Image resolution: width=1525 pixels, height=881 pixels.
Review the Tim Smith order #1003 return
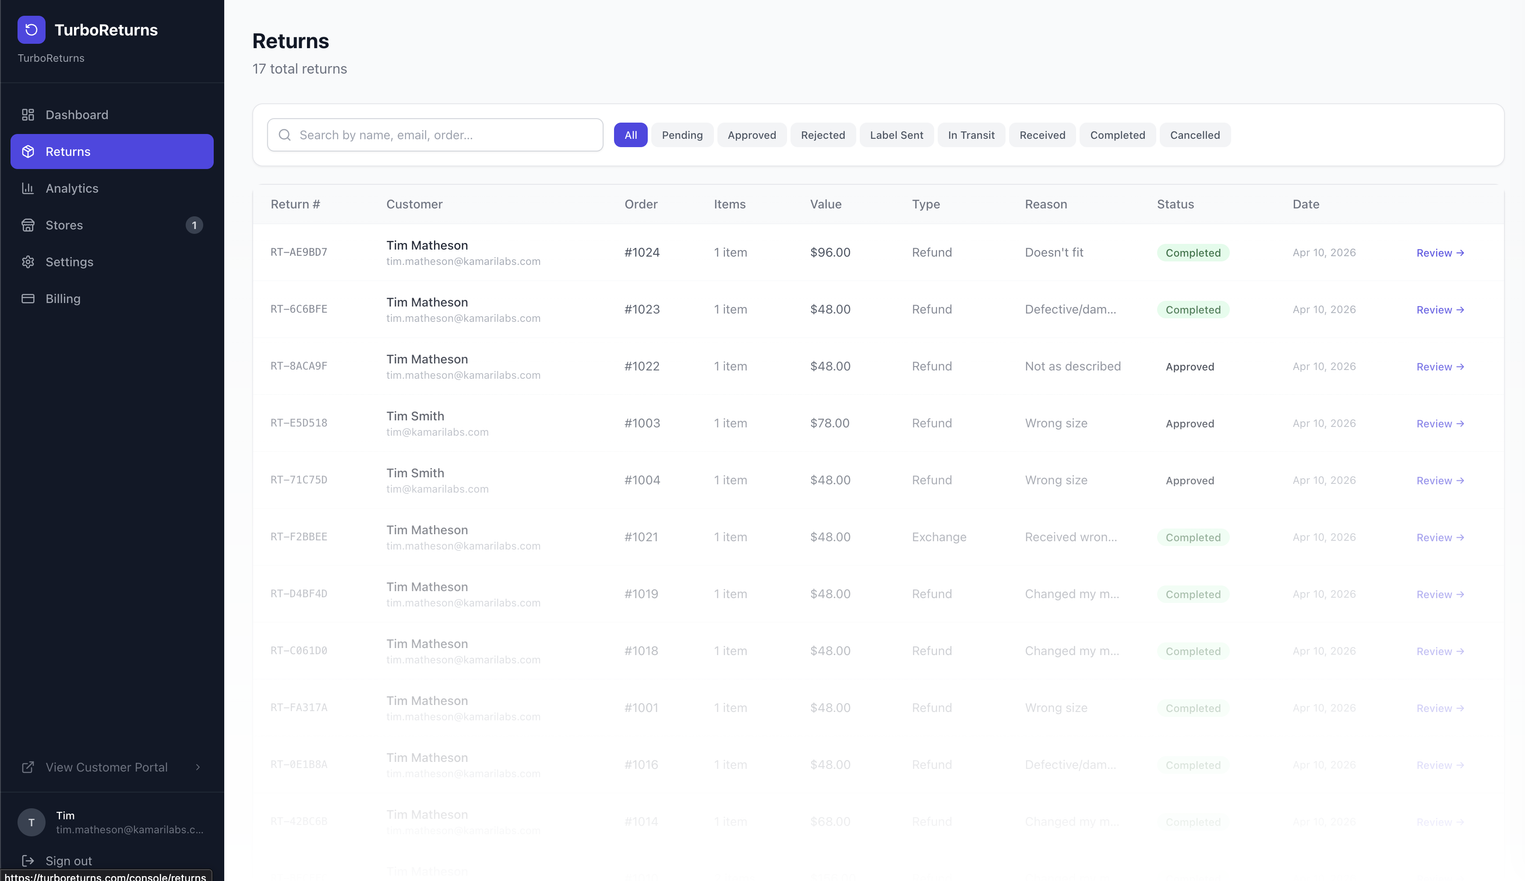pyautogui.click(x=1440, y=423)
